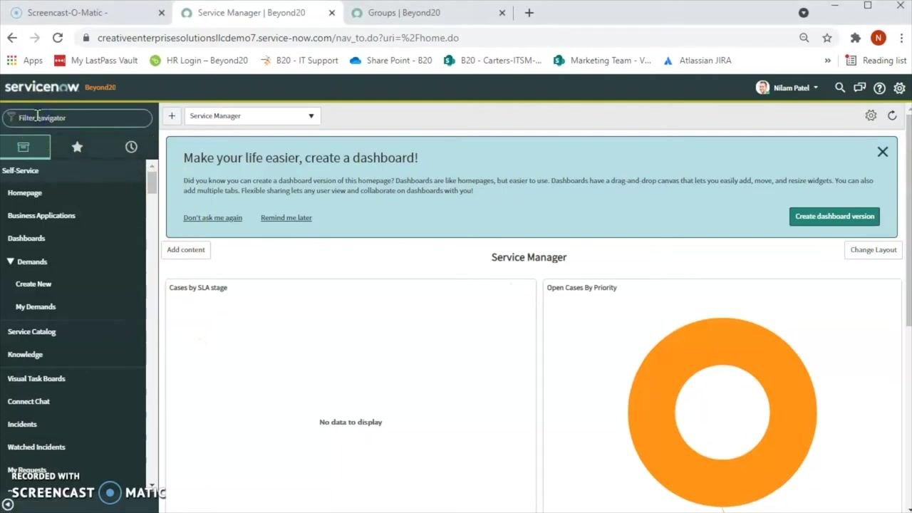Click Chrome zoom magnifier icon in address bar
912x513 pixels.
[x=804, y=38]
